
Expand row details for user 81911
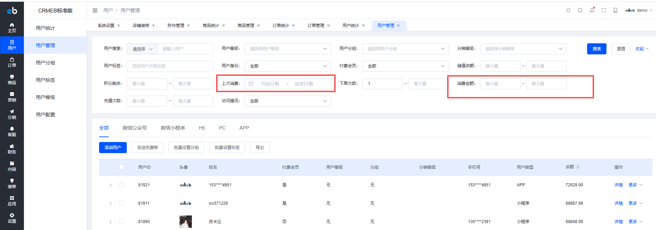(x=110, y=203)
